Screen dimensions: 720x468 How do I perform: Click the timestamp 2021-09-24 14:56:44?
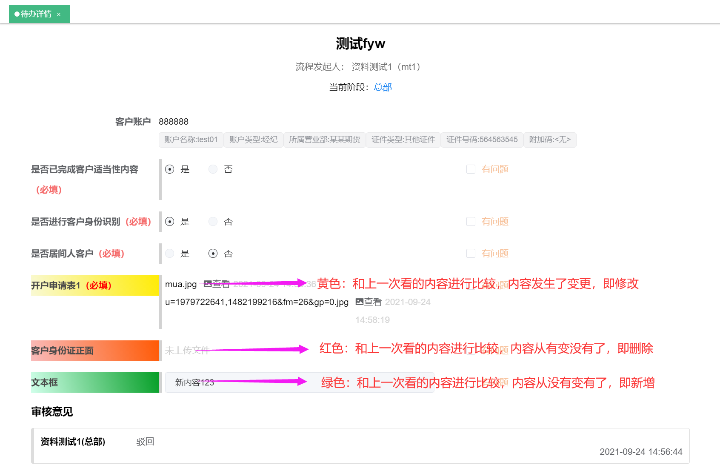641,452
